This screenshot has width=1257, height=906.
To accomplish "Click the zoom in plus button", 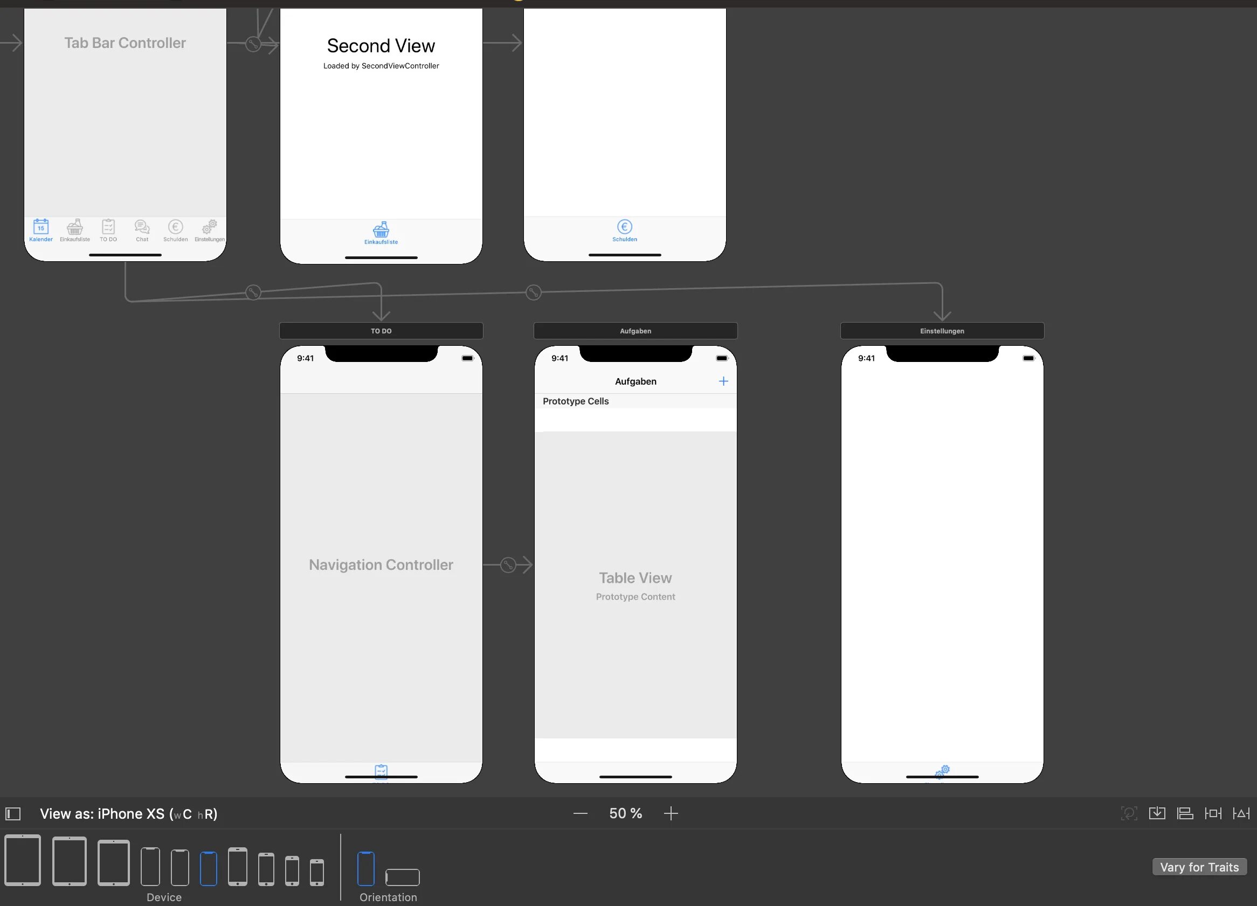I will click(x=672, y=813).
